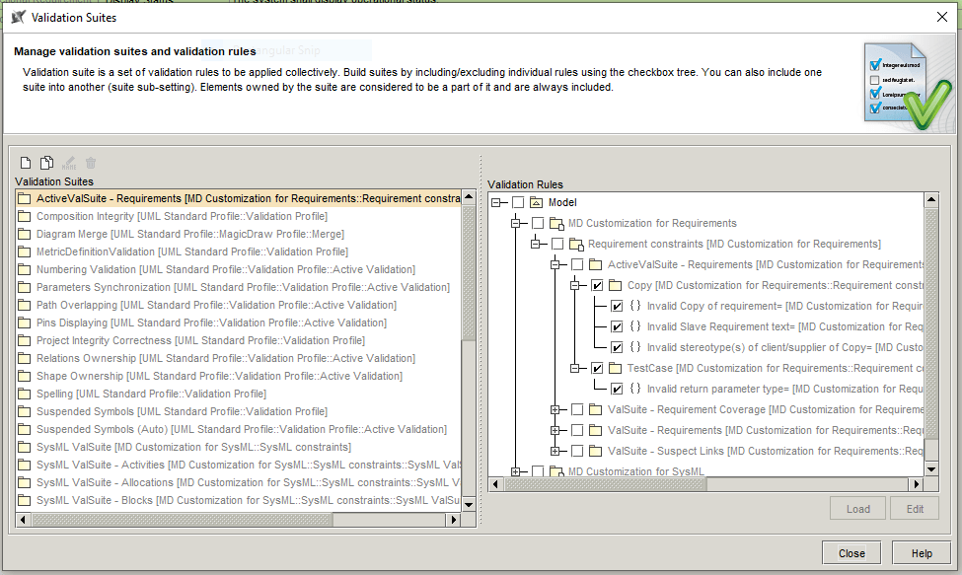Click folder icon of ValSuite - Requirement Coverage
This screenshot has width=962, height=575.
596,409
